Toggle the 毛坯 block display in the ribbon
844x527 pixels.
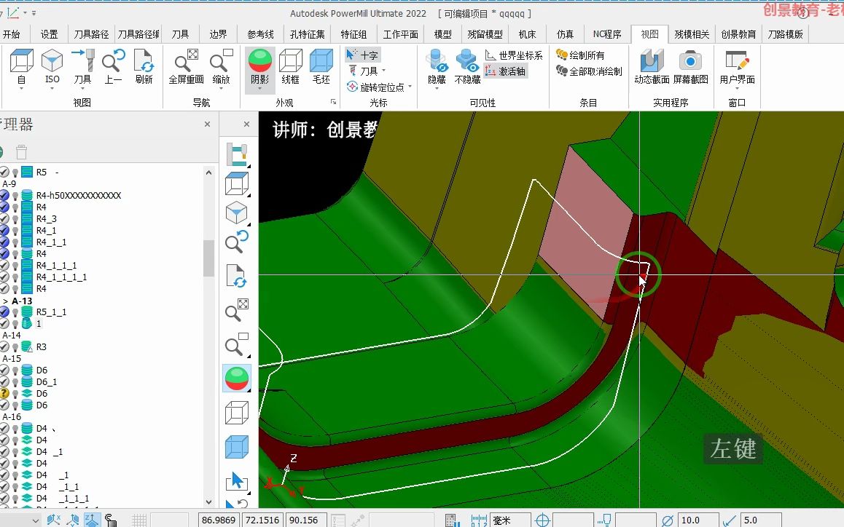(x=321, y=66)
